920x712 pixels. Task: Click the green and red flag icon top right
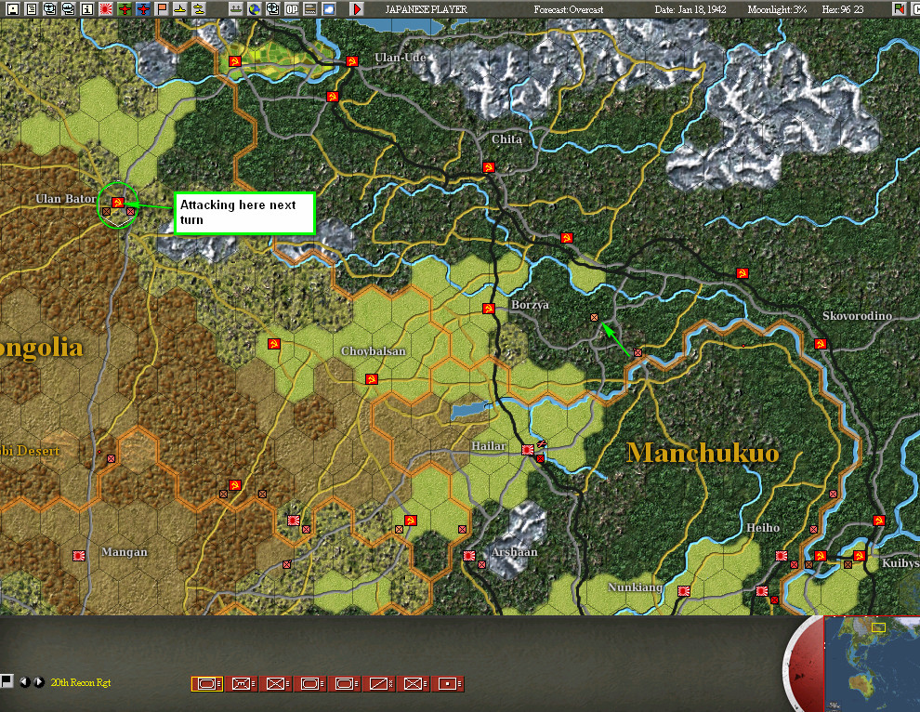coord(899,8)
